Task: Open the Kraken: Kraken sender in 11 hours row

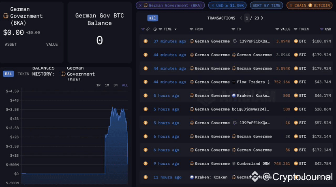Action: click(211, 177)
